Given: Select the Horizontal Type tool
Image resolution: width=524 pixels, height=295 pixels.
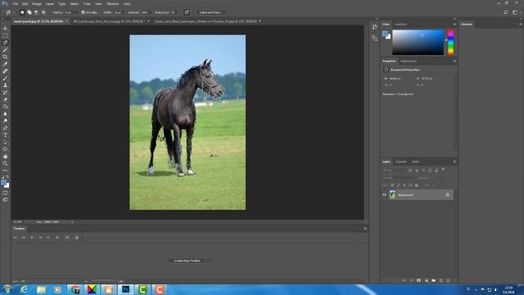Looking at the screenshot, I should pyautogui.click(x=5, y=134).
